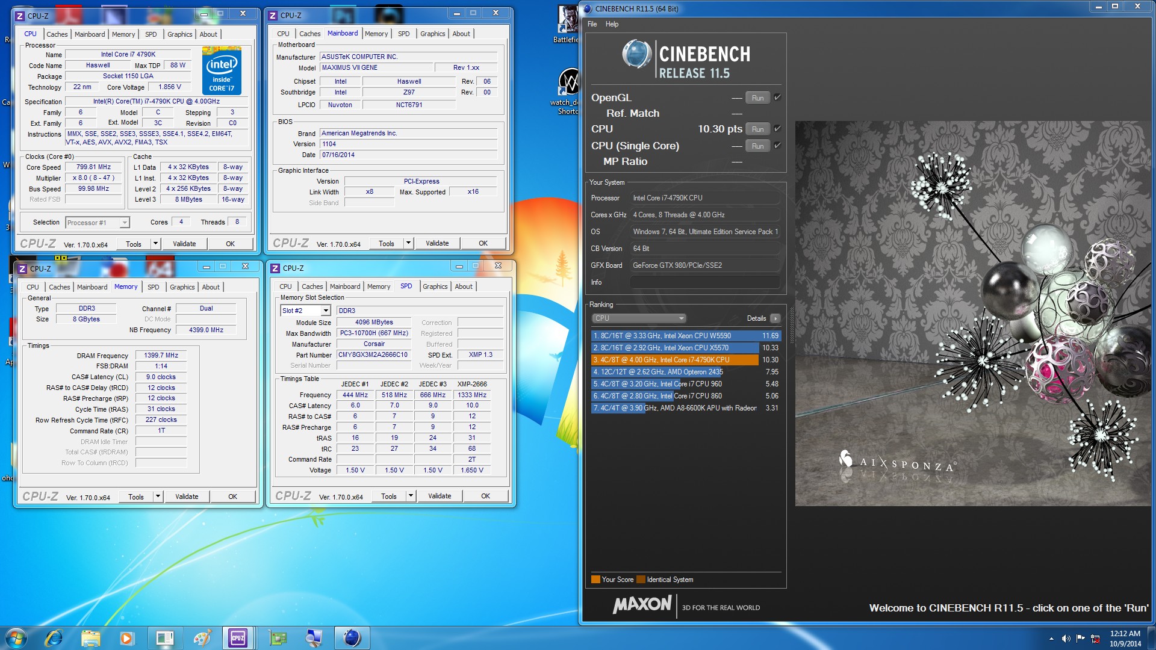
Task: Click the 10.30 pts CPU score
Action: 719,129
